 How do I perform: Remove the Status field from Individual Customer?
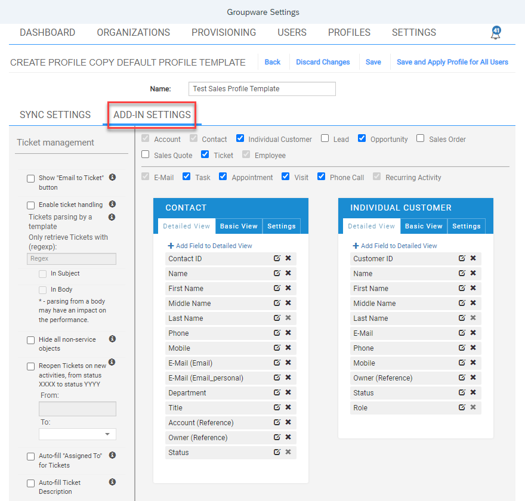tap(472, 392)
